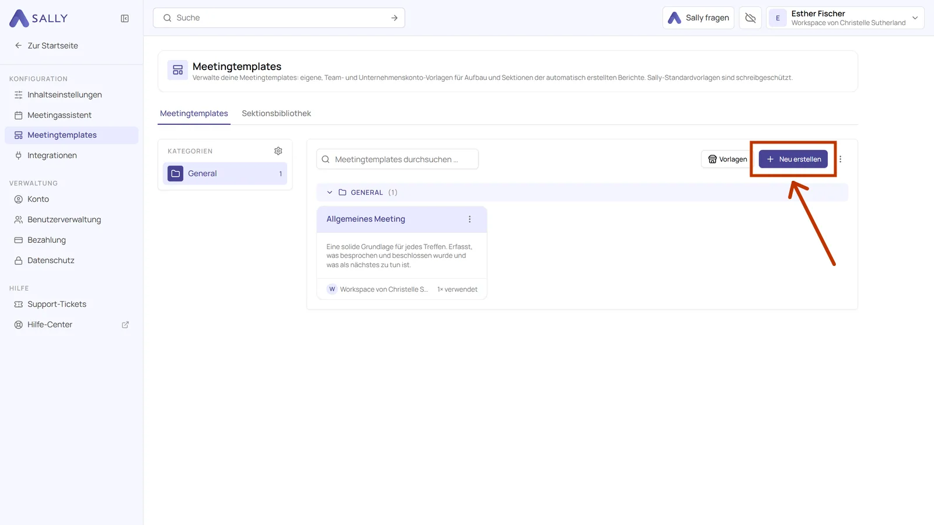Toggle the crossed-out cloud icon button
934x525 pixels.
tap(751, 18)
